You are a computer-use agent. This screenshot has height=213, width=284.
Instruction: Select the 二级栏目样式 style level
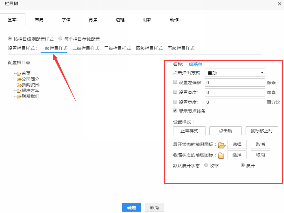[x=86, y=48]
